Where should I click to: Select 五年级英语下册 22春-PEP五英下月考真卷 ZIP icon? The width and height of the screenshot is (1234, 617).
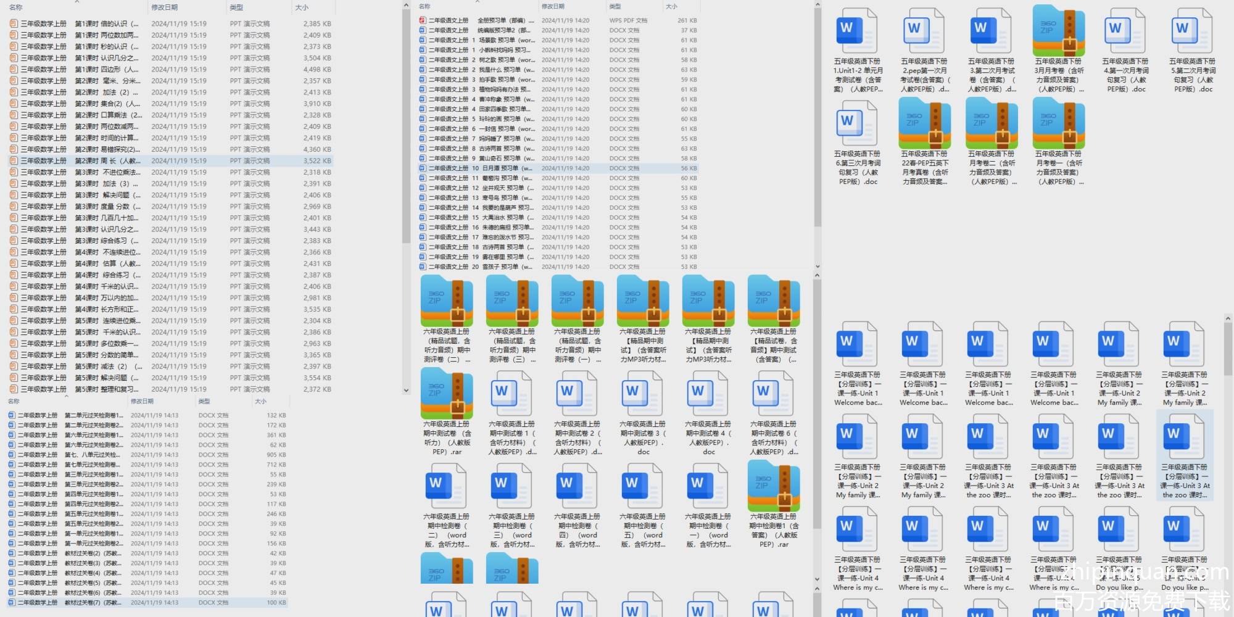924,123
